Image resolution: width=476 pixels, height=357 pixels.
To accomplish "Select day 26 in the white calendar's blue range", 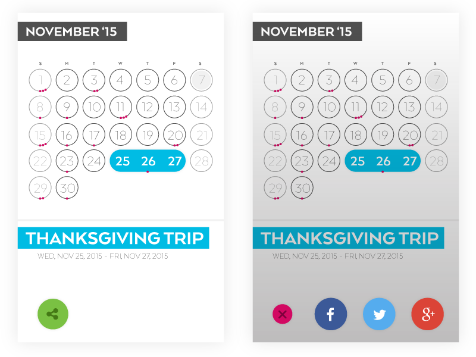I will click(x=148, y=161).
